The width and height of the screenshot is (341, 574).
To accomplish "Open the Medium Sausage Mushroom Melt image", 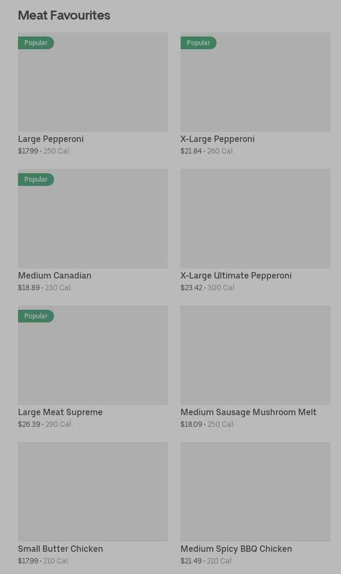I will point(255,355).
